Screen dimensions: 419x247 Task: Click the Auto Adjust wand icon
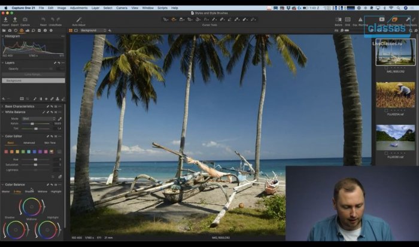[x=78, y=20]
